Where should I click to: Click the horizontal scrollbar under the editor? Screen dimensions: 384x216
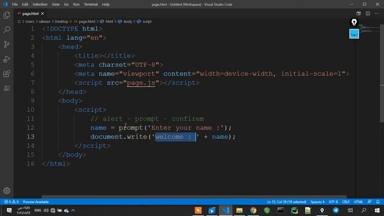194,196
